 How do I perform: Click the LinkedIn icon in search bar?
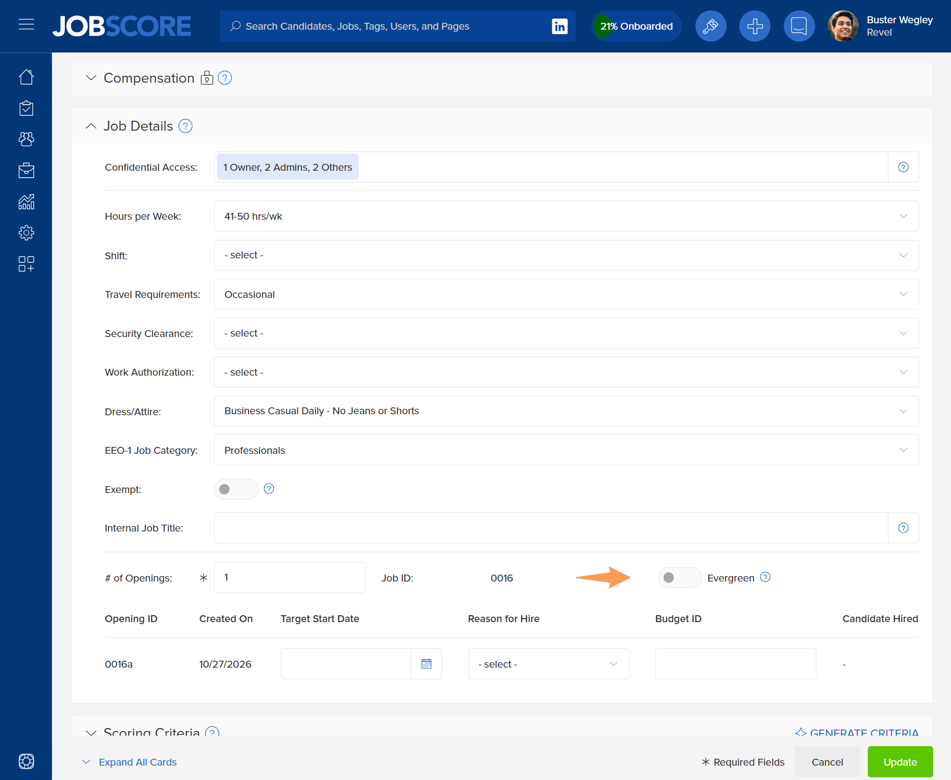click(560, 26)
